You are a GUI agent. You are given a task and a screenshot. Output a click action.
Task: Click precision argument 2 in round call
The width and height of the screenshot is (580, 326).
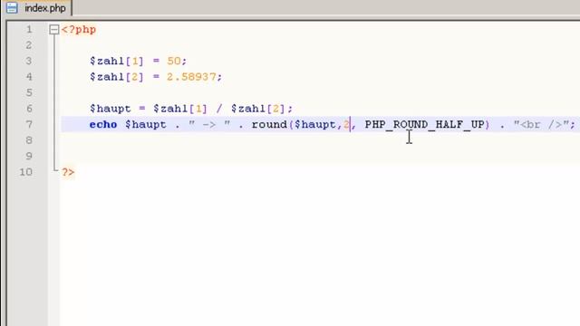[346, 125]
